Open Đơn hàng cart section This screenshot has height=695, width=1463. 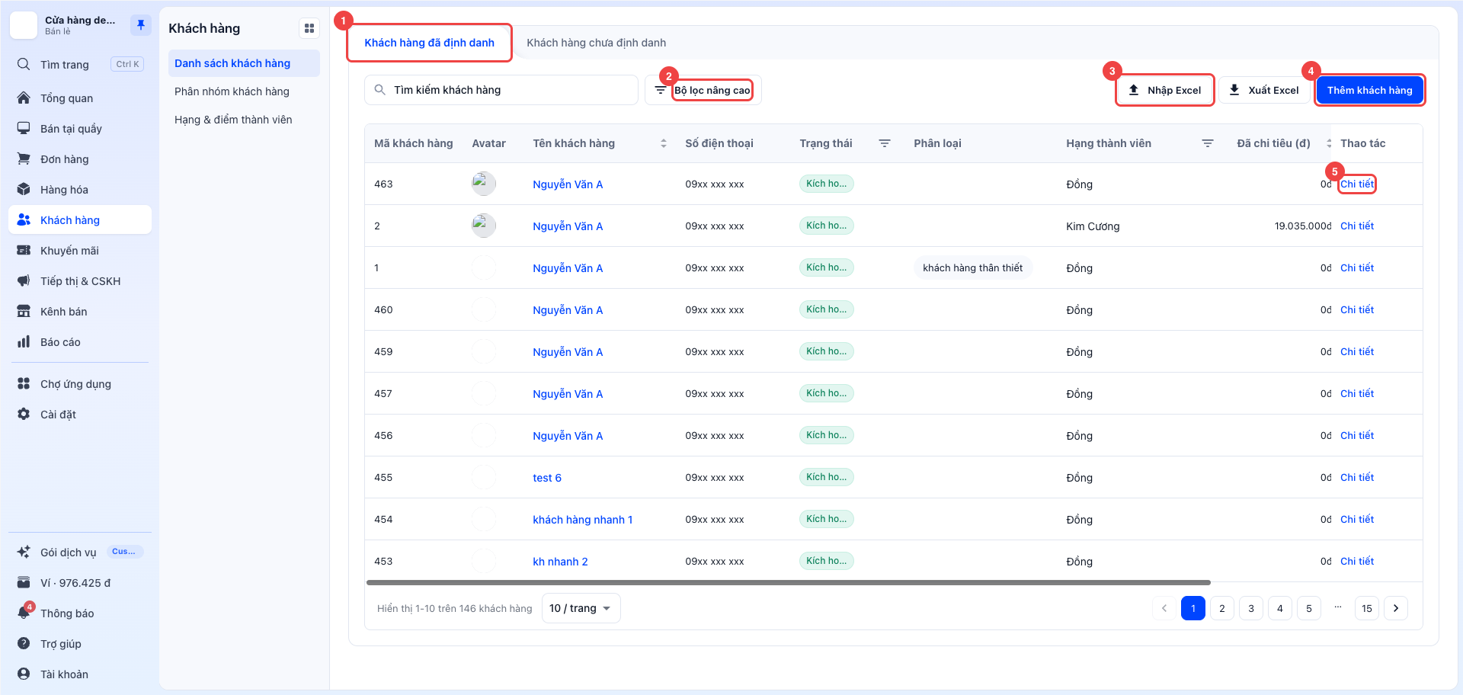point(80,159)
